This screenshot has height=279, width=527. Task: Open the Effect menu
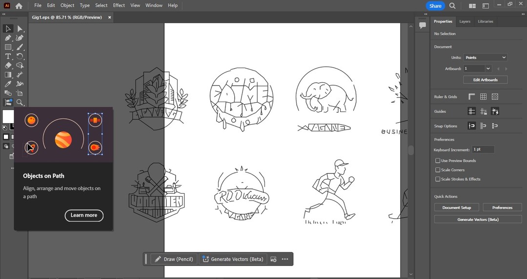click(x=119, y=5)
